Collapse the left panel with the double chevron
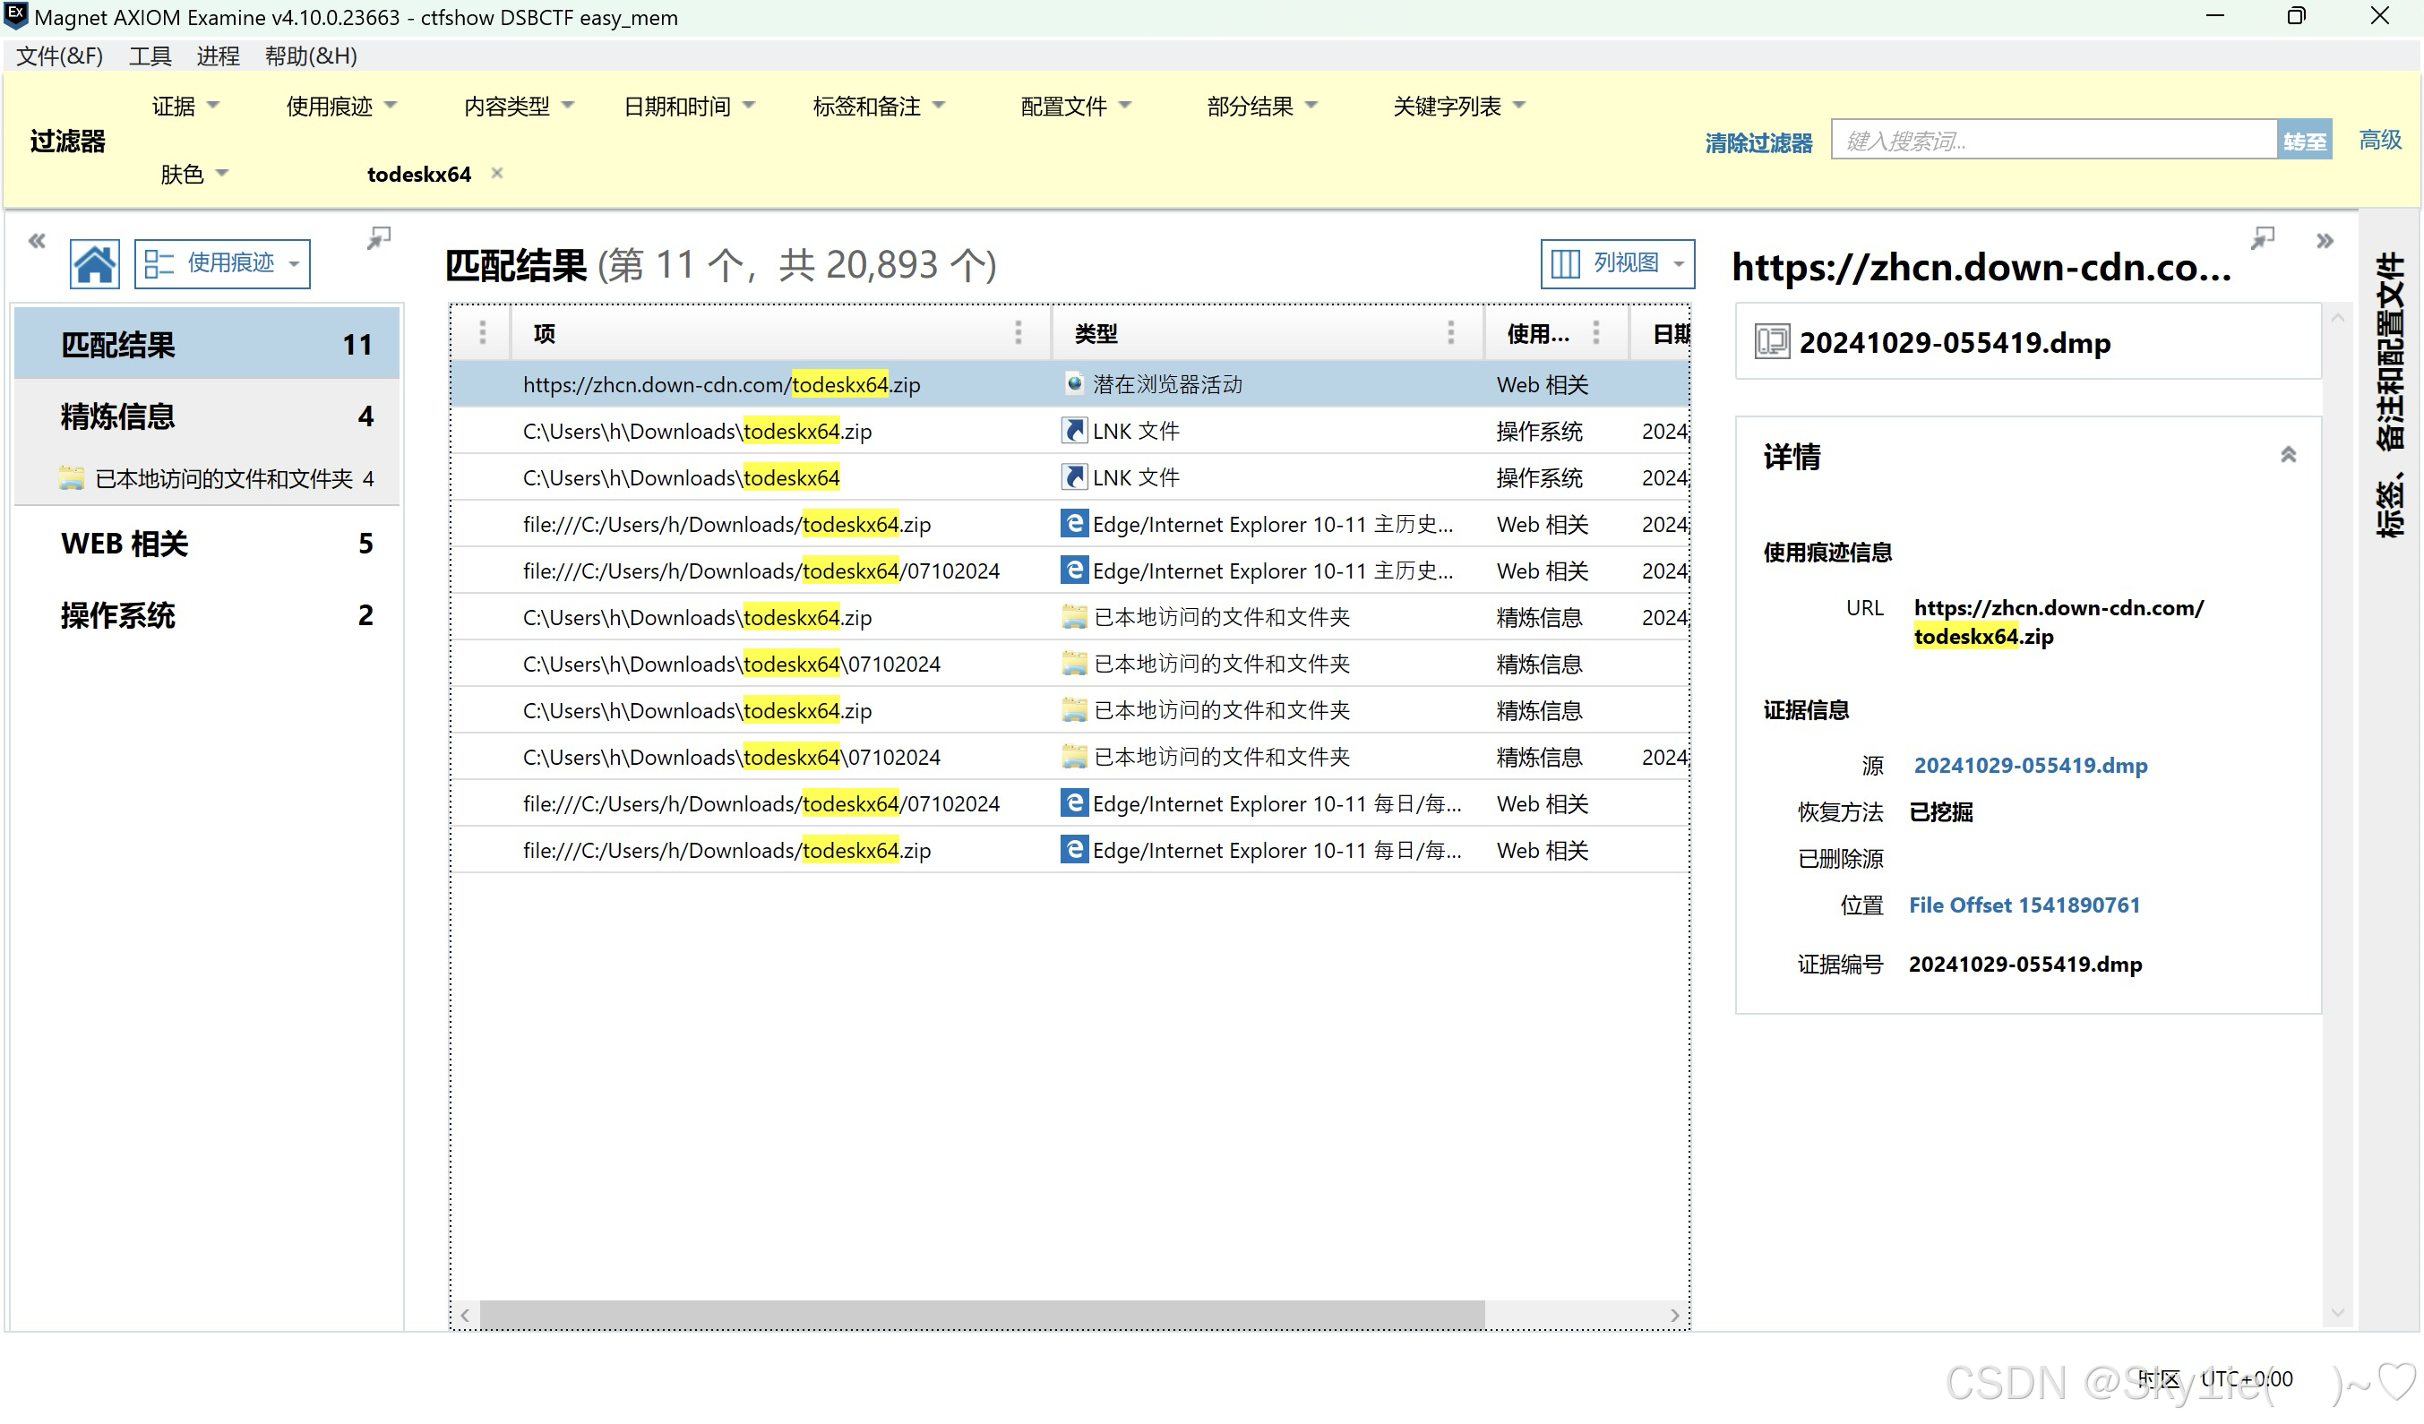The width and height of the screenshot is (2424, 1424). click(x=37, y=240)
